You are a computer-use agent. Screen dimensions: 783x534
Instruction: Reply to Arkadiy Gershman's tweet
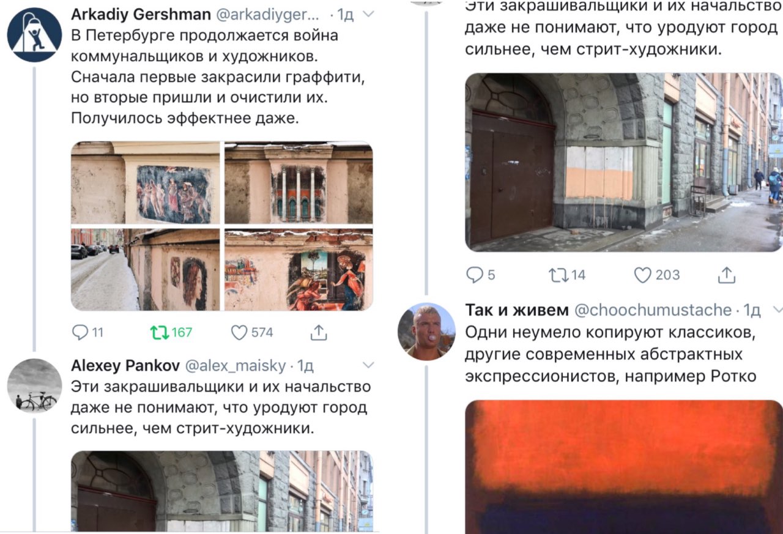(81, 332)
